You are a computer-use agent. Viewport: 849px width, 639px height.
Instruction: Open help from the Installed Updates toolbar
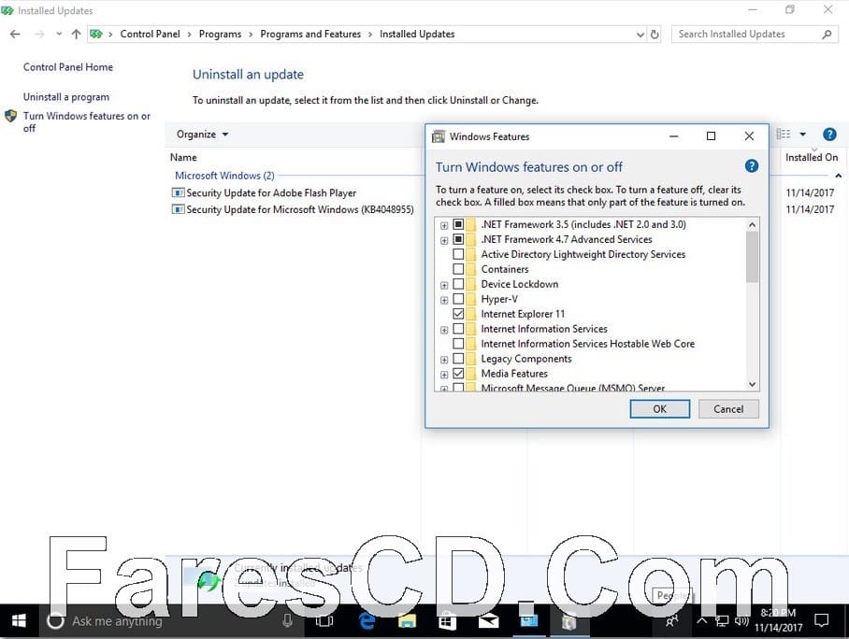[829, 135]
